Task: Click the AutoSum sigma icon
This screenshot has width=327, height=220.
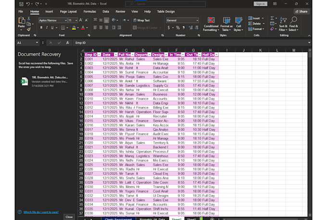Action: click(x=272, y=18)
